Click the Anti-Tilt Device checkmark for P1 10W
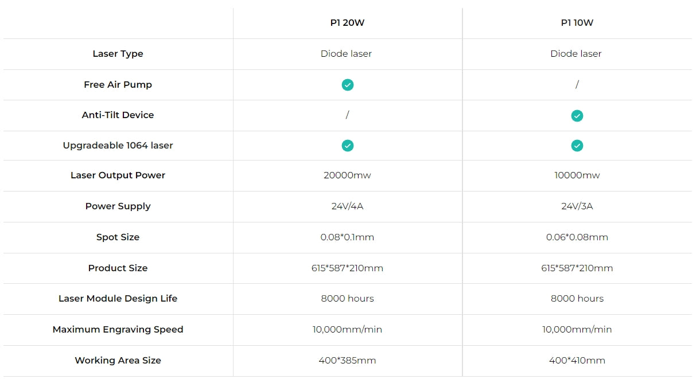The height and width of the screenshot is (379, 696). coord(577,116)
